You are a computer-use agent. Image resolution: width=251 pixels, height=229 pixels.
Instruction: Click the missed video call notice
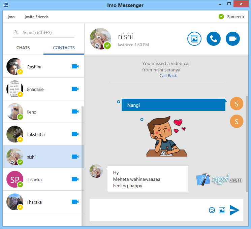[x=166, y=67]
